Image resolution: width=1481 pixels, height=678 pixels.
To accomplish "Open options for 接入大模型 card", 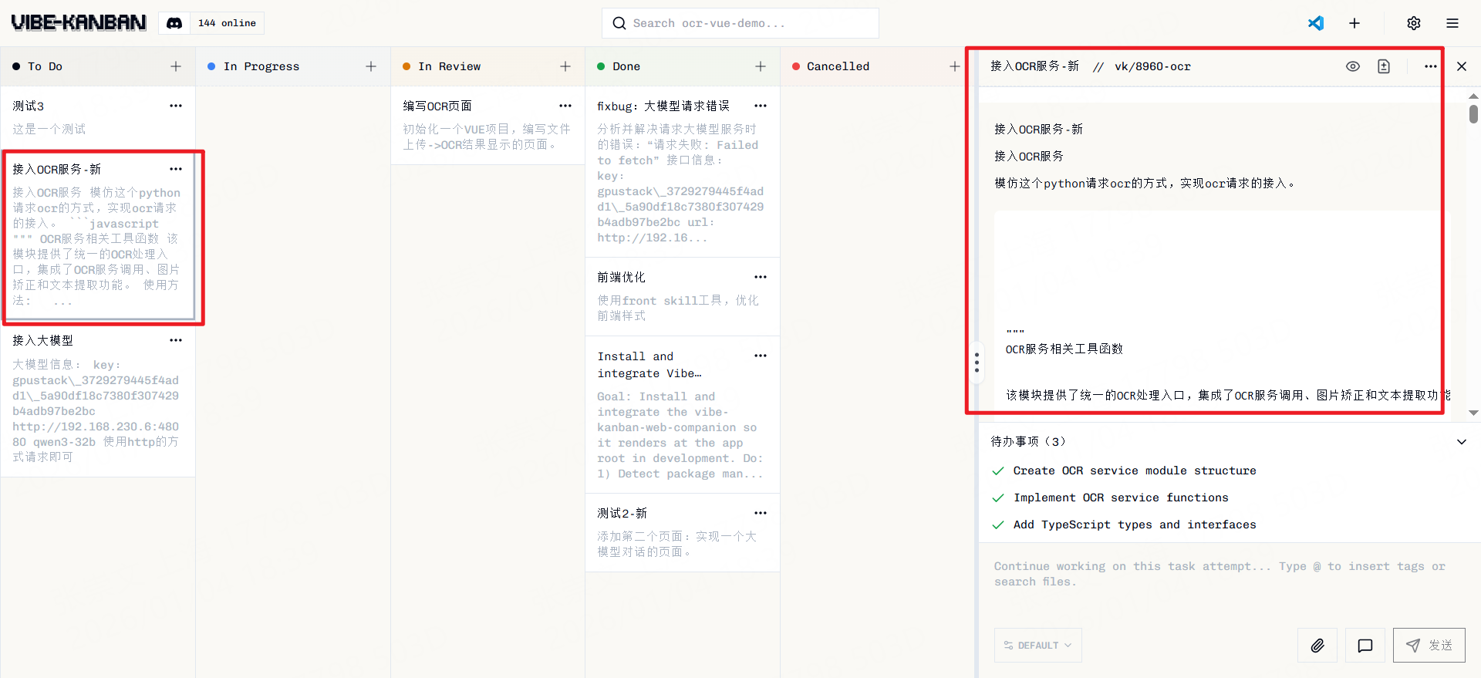I will coord(176,340).
